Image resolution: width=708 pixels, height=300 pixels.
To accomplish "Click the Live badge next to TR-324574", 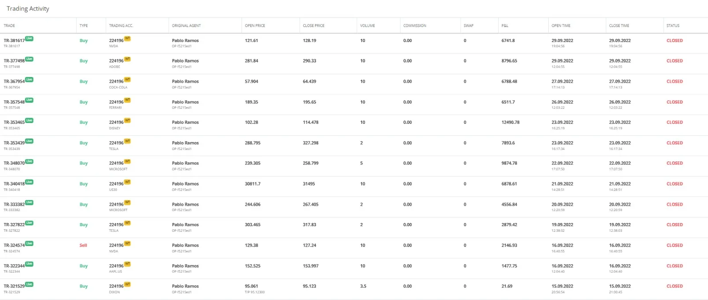I will pos(29,243).
